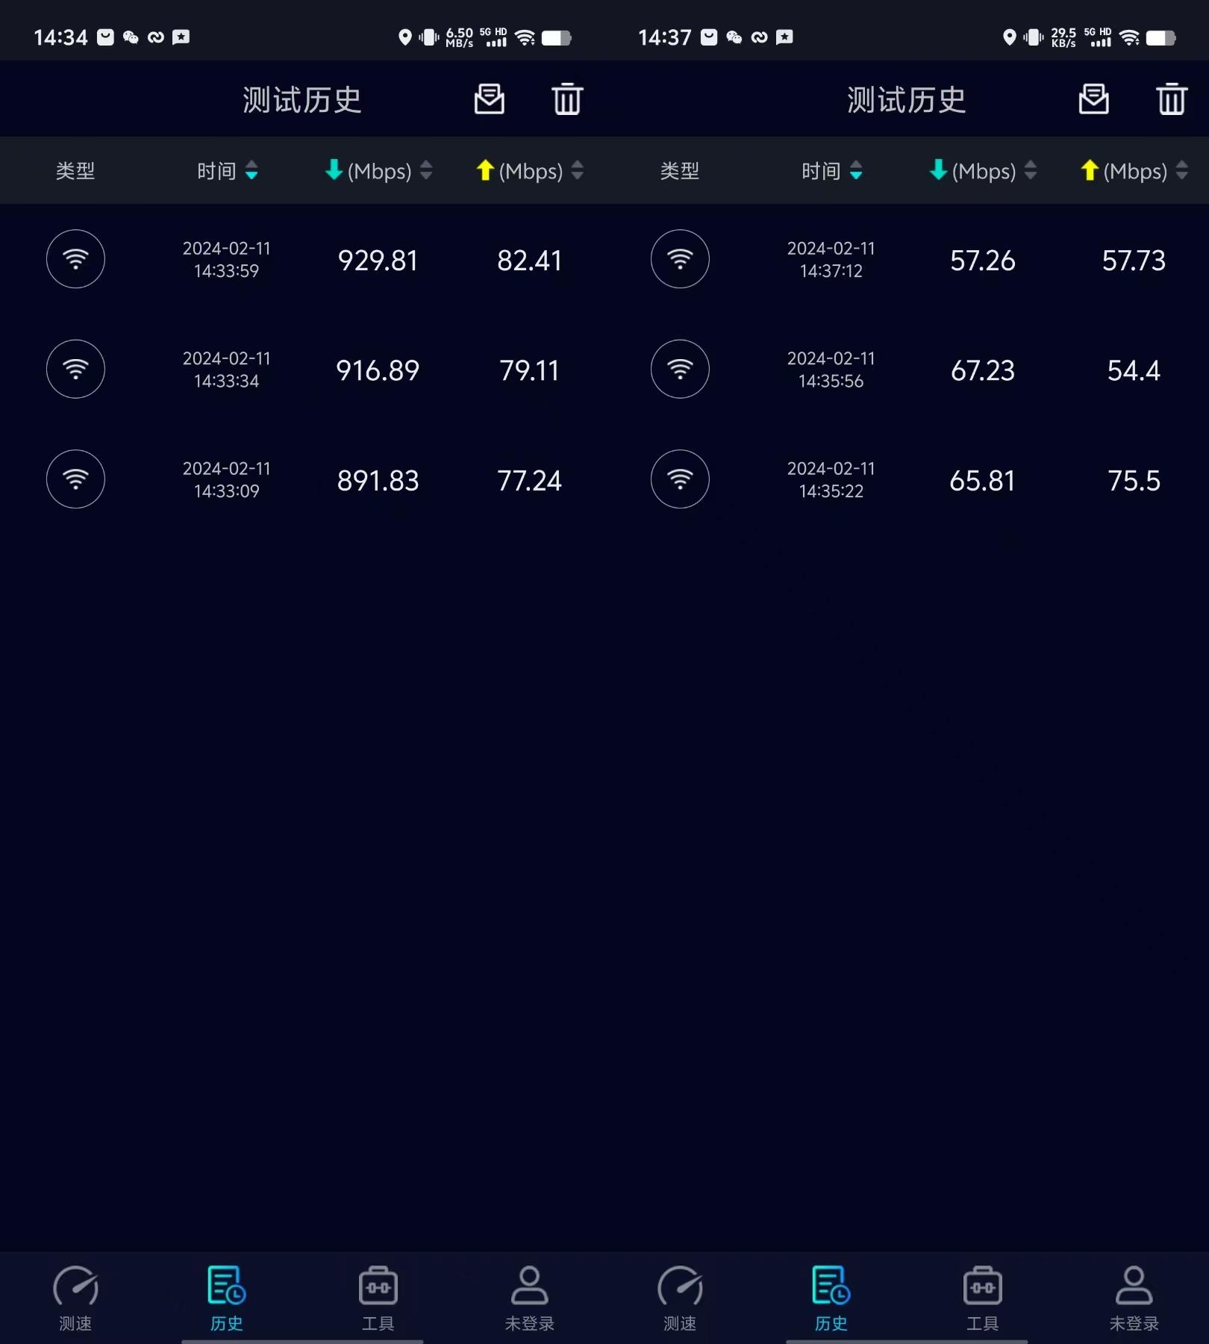This screenshot has height=1344, width=1209.
Task: Tap the 14:34 status bar clock
Action: (60, 37)
